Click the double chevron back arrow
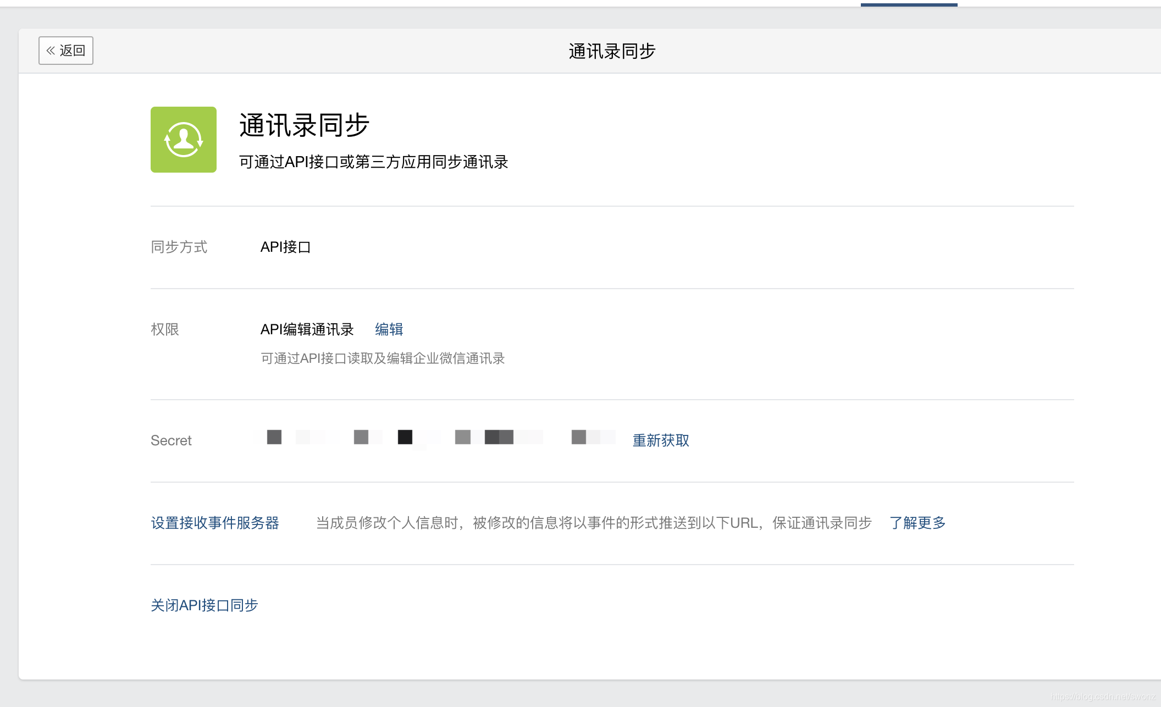1161x707 pixels. tap(51, 51)
